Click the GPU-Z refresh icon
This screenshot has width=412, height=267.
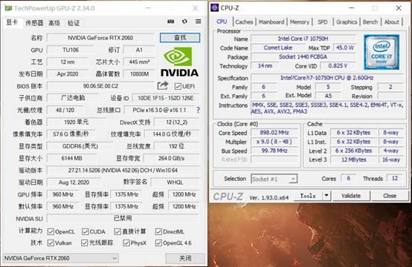(x=184, y=22)
